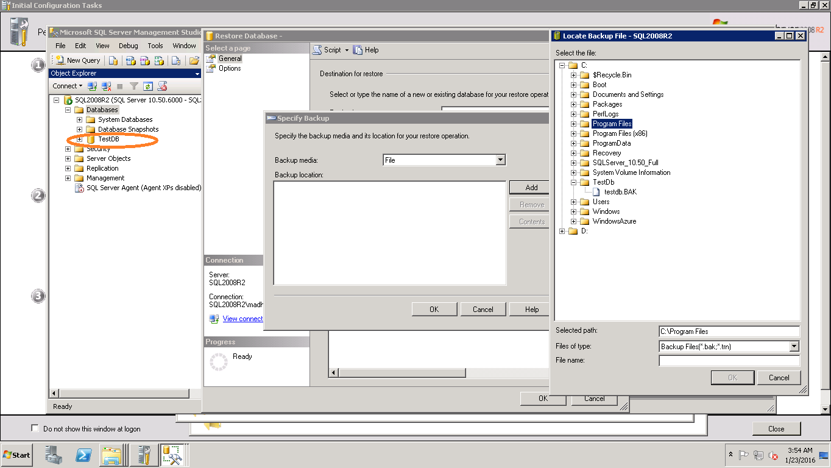Screen dimensions: 831x468
Task: Expand the Replication node
Action: point(68,168)
